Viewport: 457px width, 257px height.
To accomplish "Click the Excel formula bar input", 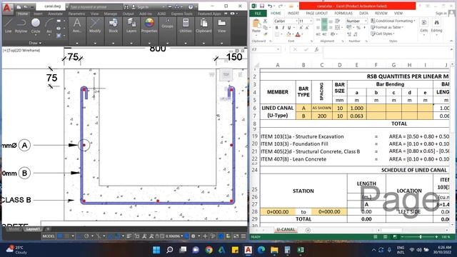I will pyautogui.click(x=386, y=52).
